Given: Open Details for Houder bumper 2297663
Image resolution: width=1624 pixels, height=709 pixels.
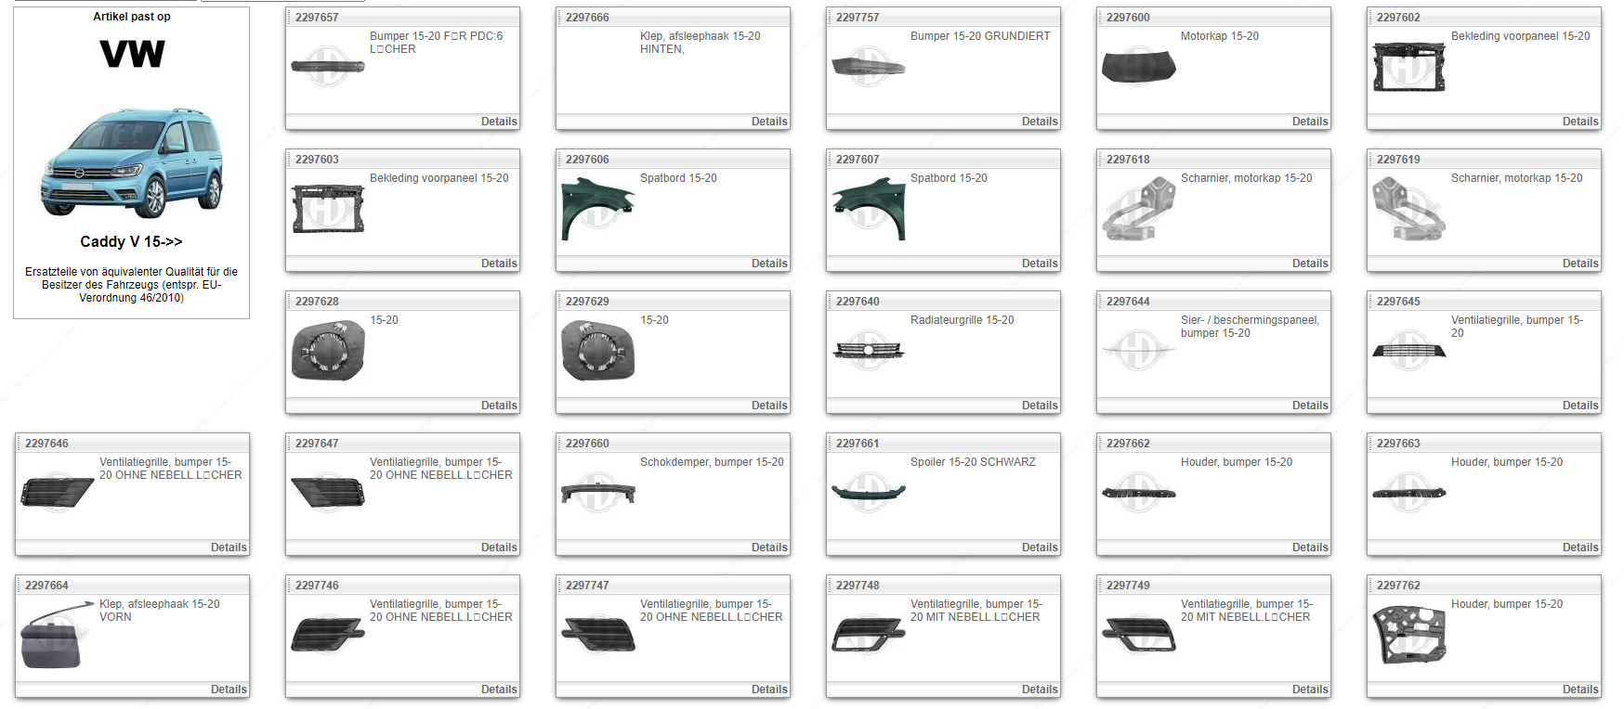Looking at the screenshot, I should click(x=1579, y=548).
